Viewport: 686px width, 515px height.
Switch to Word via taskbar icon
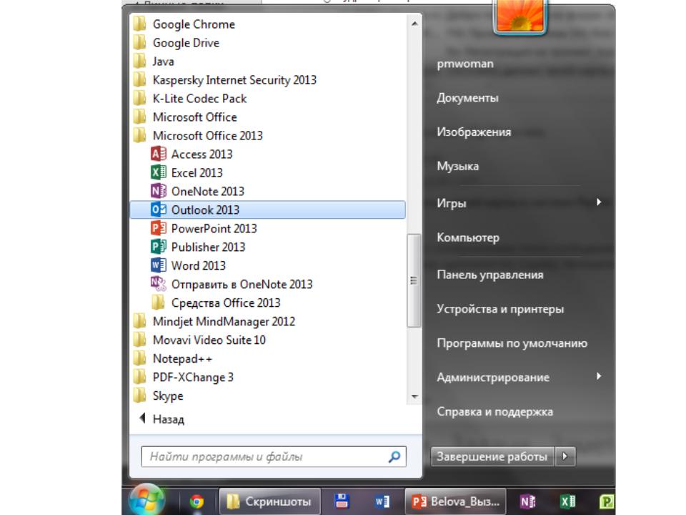pos(382,501)
